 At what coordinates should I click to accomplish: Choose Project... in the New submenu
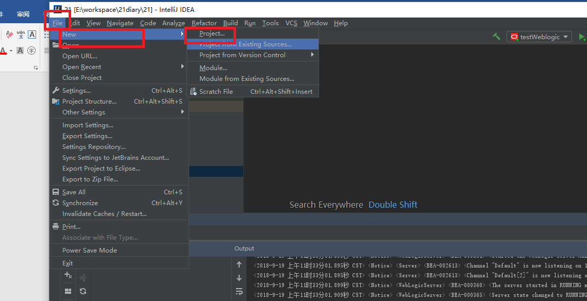click(253, 34)
